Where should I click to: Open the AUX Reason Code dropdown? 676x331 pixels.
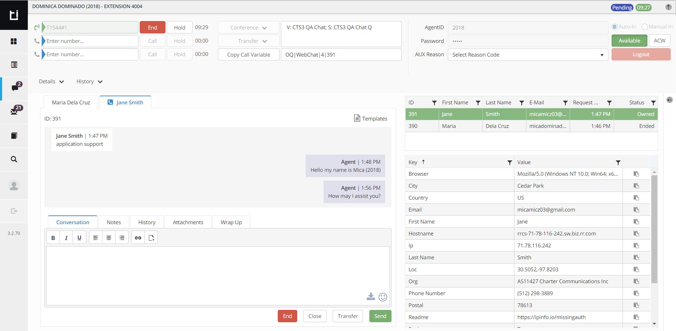tap(527, 55)
